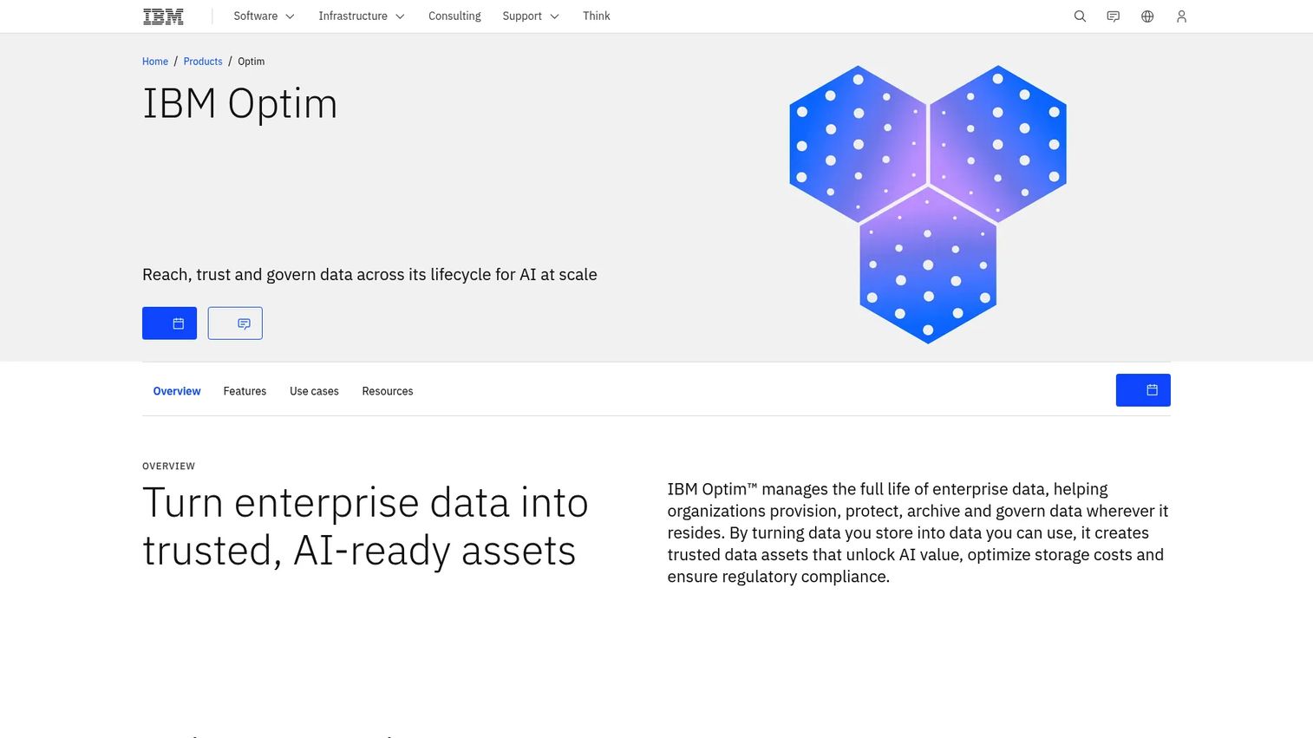Click the 'IBM Optim™ manages the full life' paragraph
The image size is (1313, 738).
point(918,532)
